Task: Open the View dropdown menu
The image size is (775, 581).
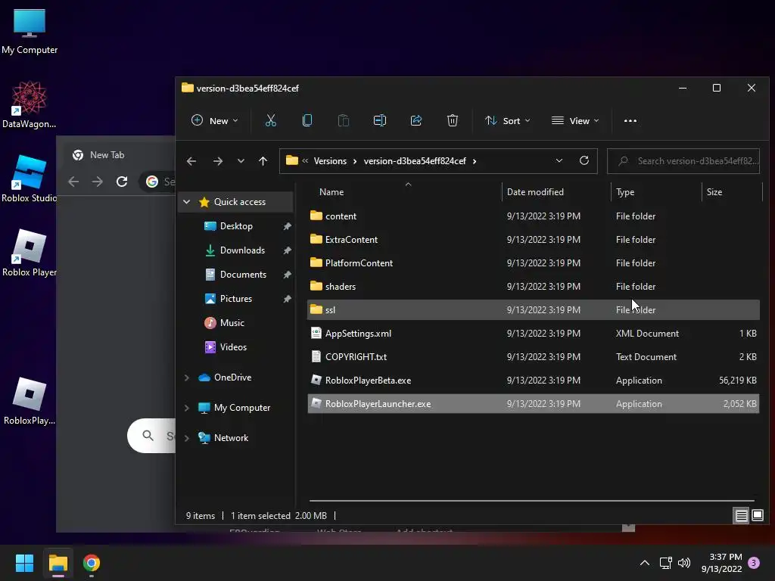Action: pyautogui.click(x=575, y=121)
